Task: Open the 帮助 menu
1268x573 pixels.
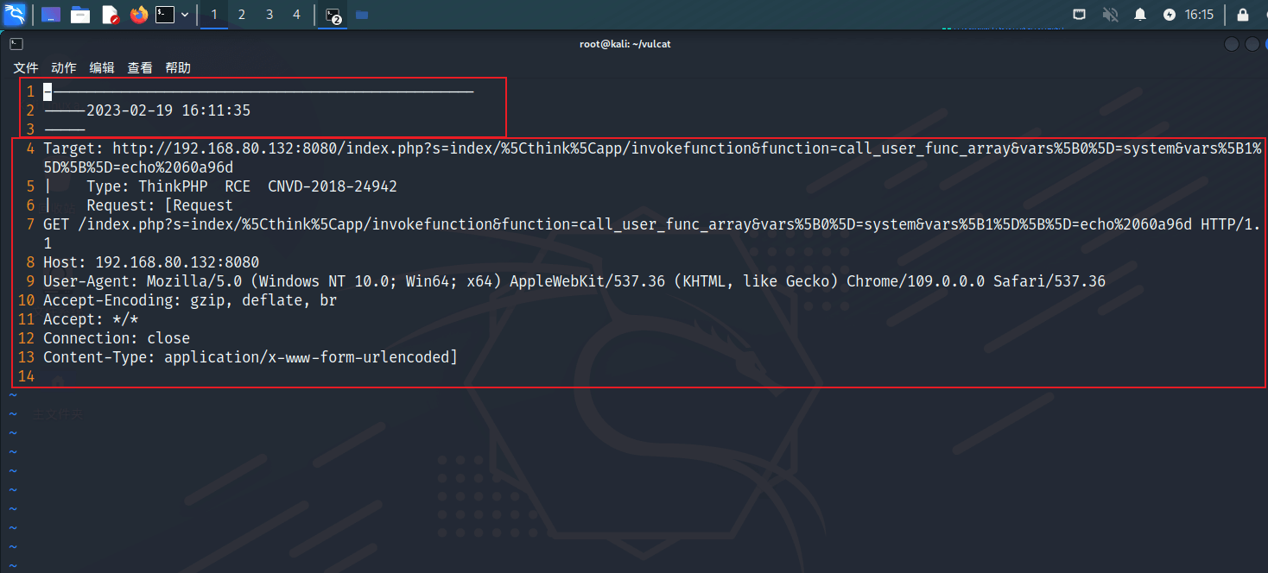Action: [x=178, y=67]
